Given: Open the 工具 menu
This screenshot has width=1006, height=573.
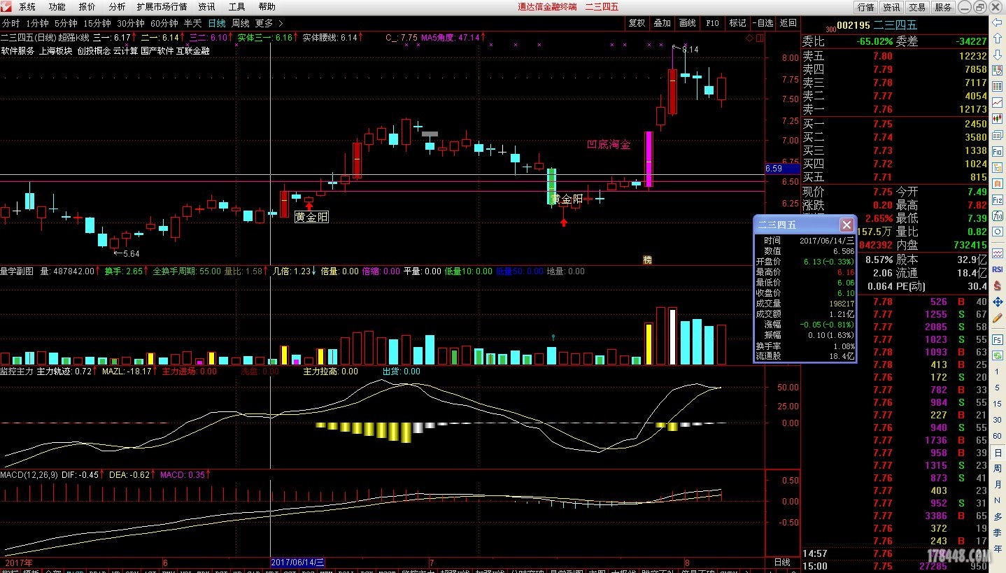Looking at the screenshot, I should [x=236, y=7].
